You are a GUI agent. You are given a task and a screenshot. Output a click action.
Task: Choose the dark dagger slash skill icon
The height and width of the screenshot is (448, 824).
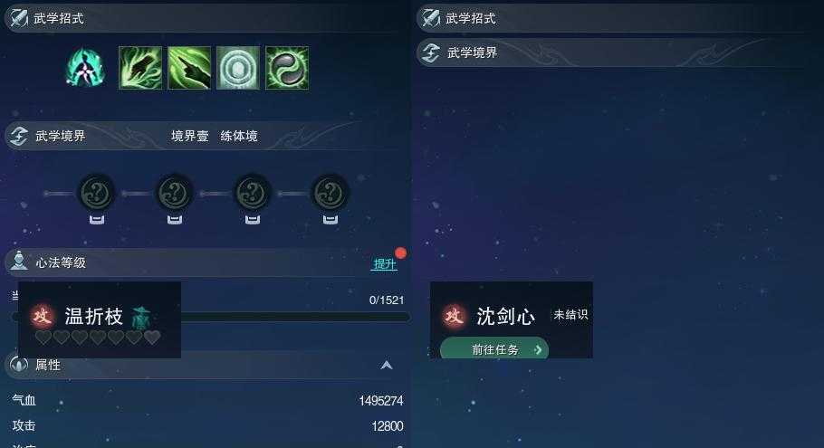[189, 68]
